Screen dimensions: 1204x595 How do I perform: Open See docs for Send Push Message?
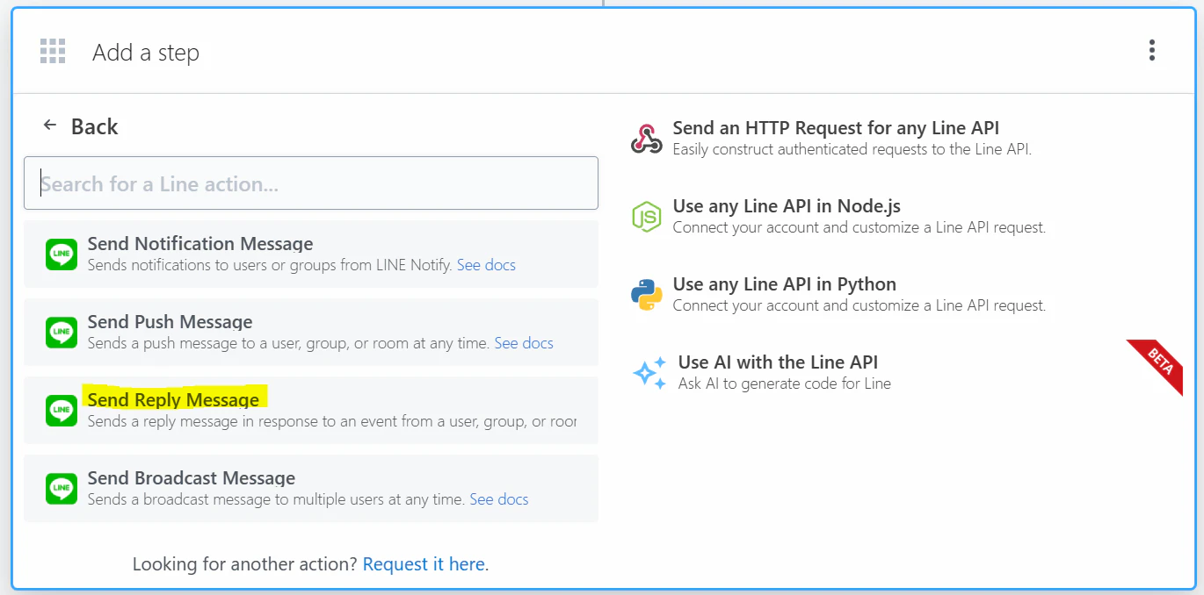pos(524,343)
